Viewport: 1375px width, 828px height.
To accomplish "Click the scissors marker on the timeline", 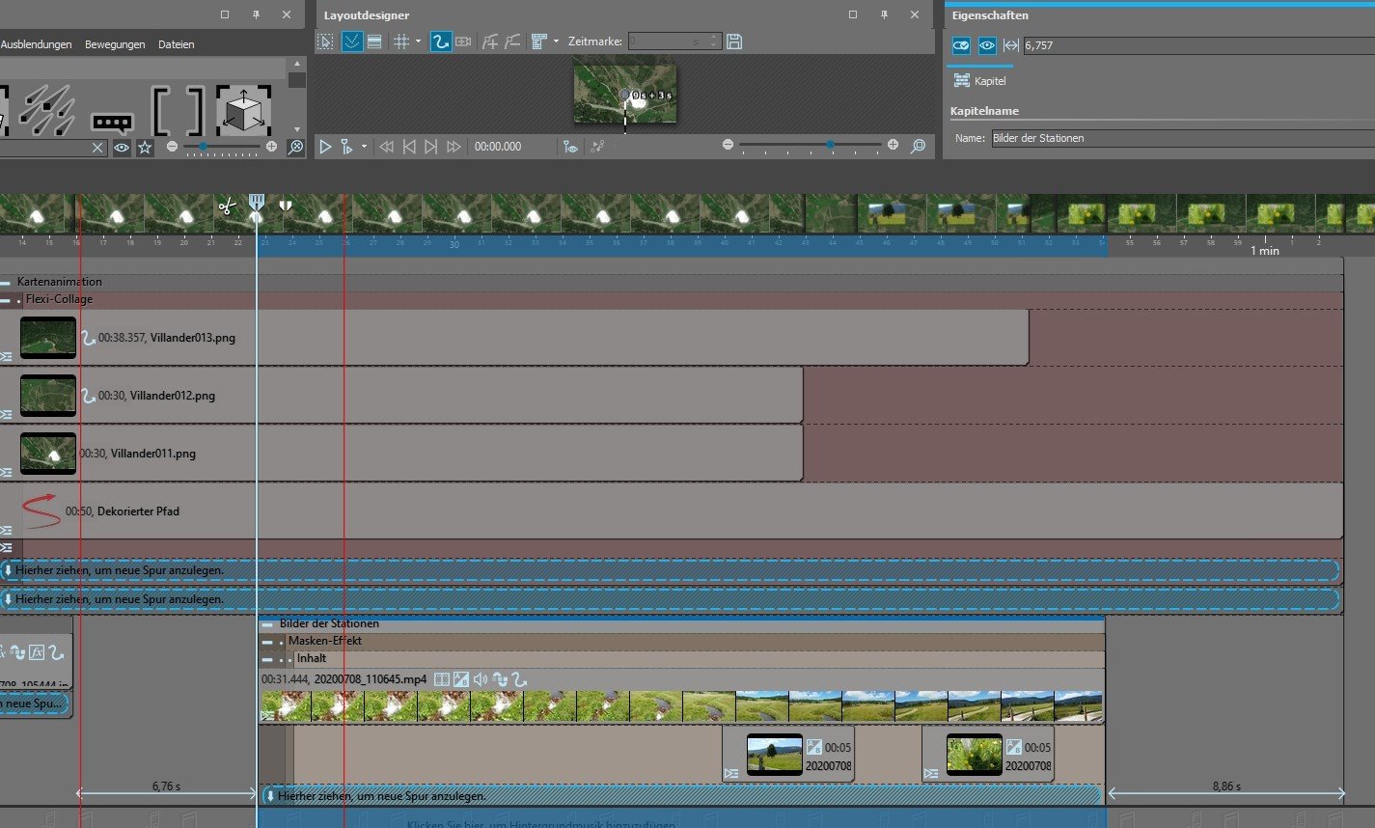I will pyautogui.click(x=226, y=206).
